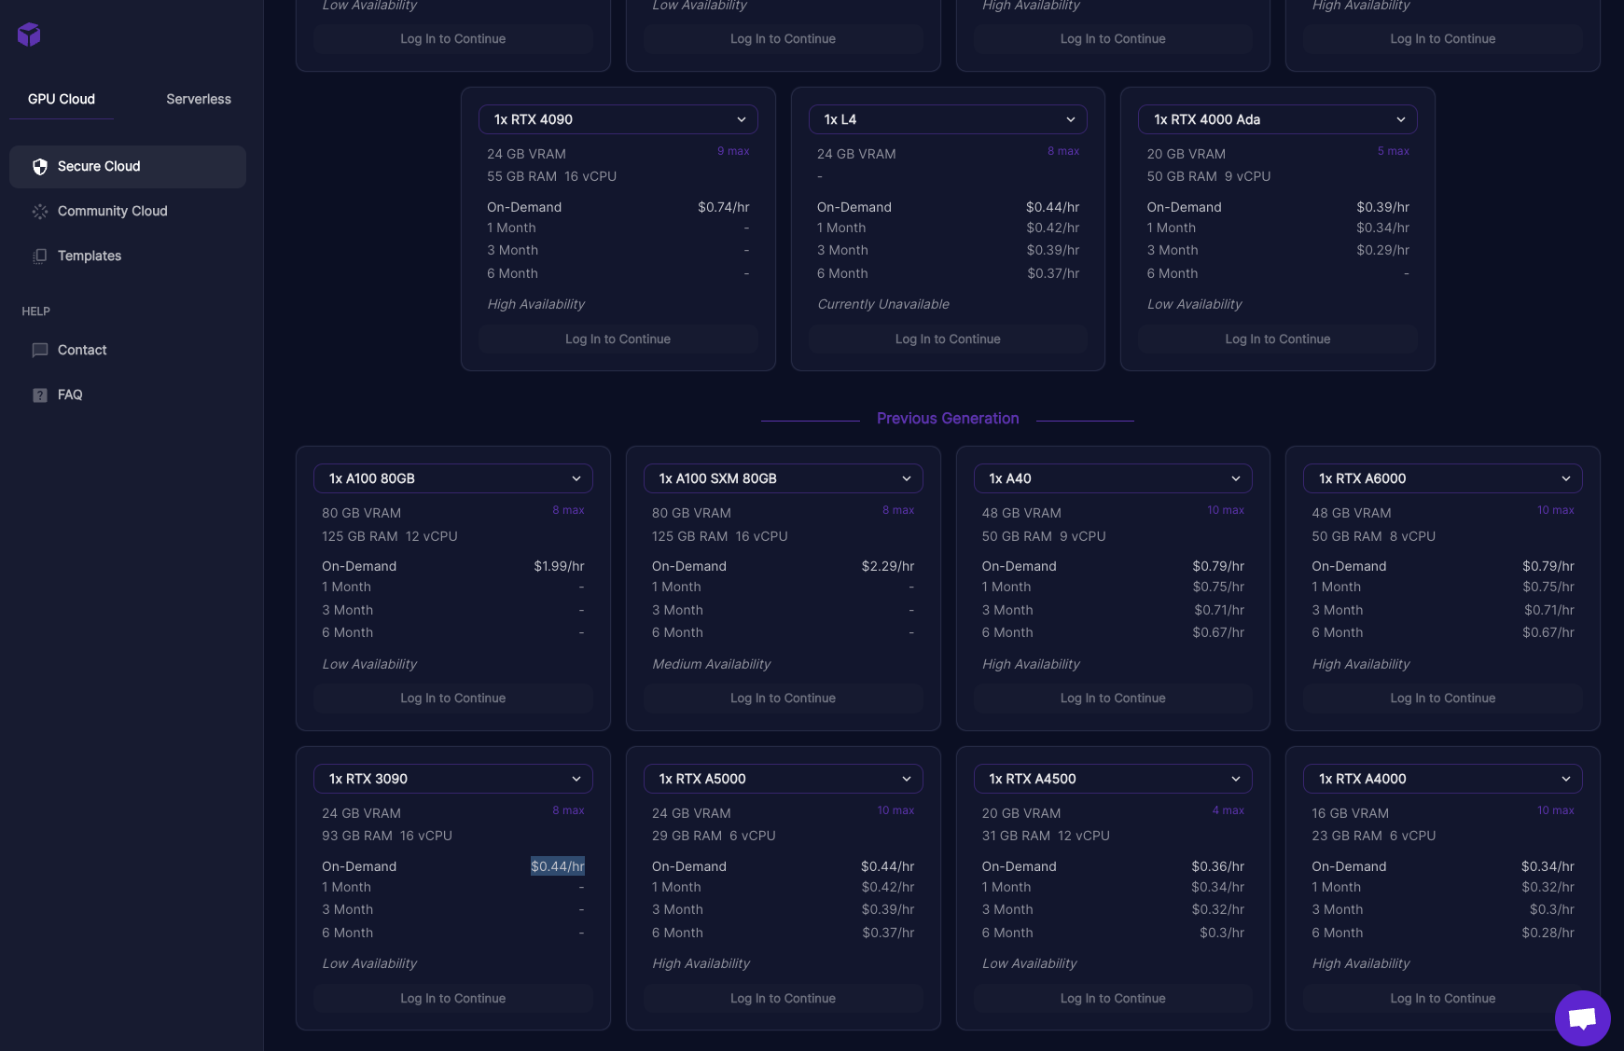
Task: Open Templates in the sidebar
Action: pyautogui.click(x=128, y=256)
